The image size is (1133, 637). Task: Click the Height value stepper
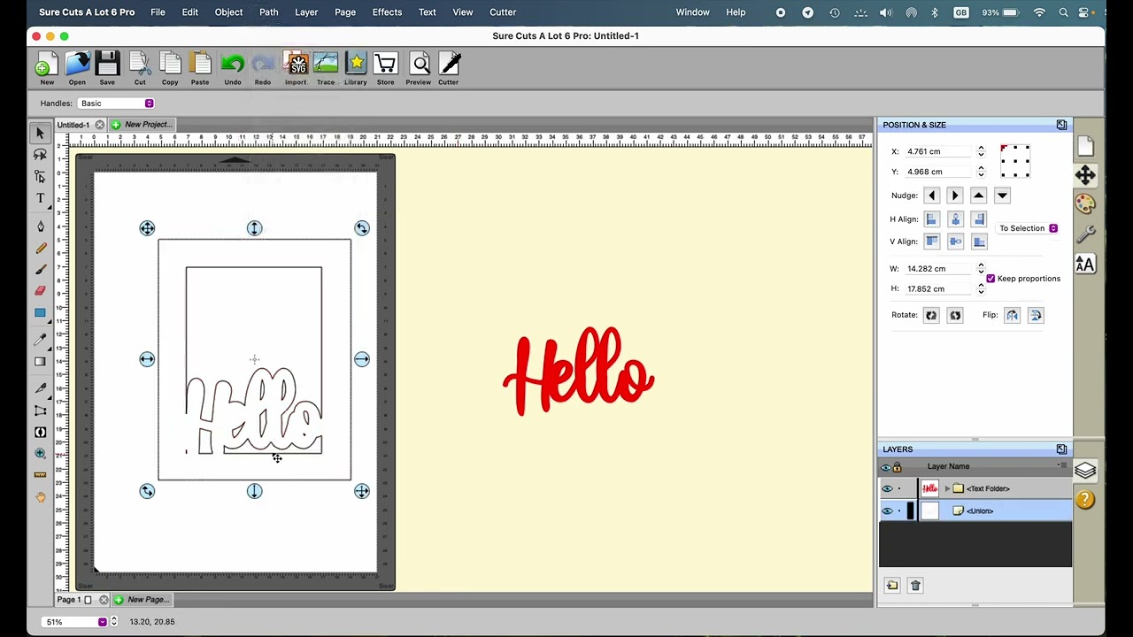981,288
